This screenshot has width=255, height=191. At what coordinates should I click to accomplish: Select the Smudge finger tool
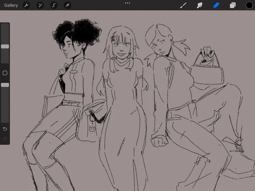tap(199, 5)
